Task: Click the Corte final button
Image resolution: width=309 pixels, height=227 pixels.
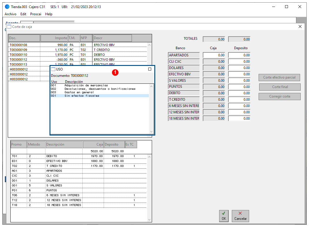Action: point(280,87)
